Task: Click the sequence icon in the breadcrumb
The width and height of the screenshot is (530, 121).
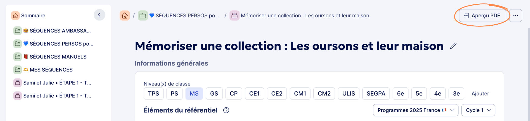Action: (x=234, y=16)
